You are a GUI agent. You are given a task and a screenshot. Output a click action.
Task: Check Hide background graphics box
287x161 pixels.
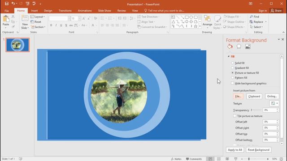tap(232, 83)
